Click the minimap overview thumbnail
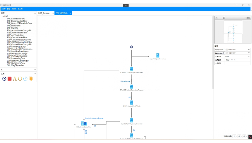Viewport: 252px width, 143px height. (x=233, y=32)
